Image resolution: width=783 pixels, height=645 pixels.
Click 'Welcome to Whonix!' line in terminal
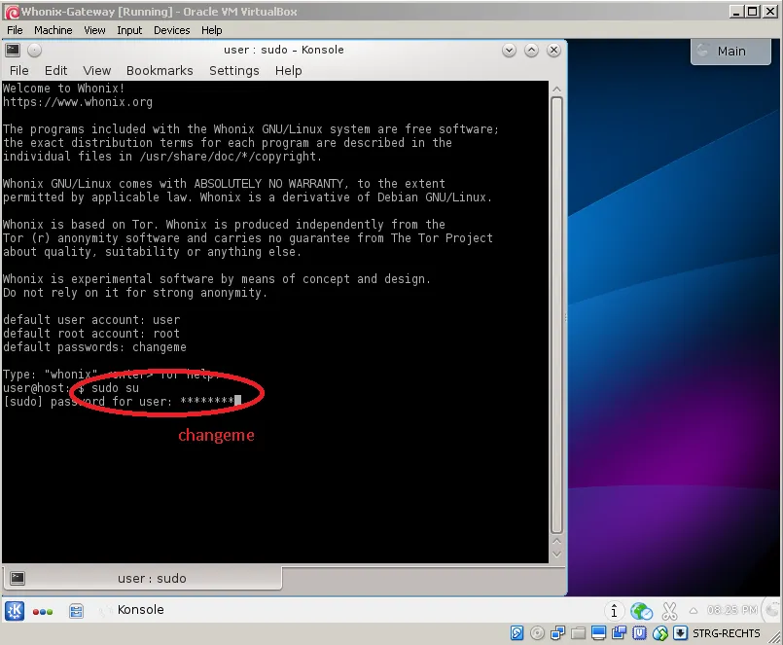pyautogui.click(x=63, y=89)
